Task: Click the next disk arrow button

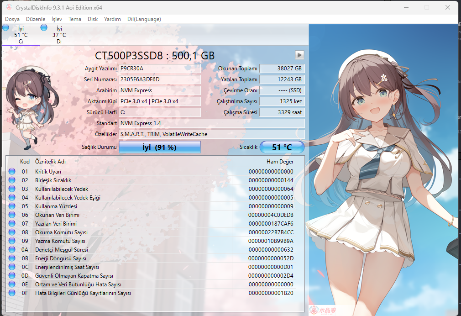Action: click(299, 55)
